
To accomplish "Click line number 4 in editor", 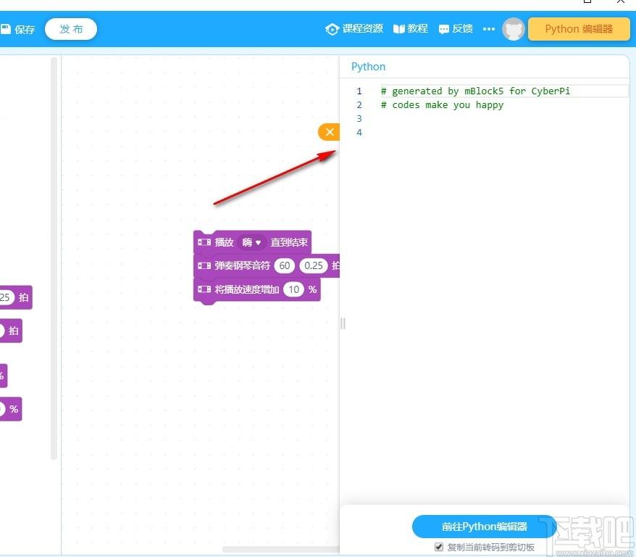I will point(359,132).
